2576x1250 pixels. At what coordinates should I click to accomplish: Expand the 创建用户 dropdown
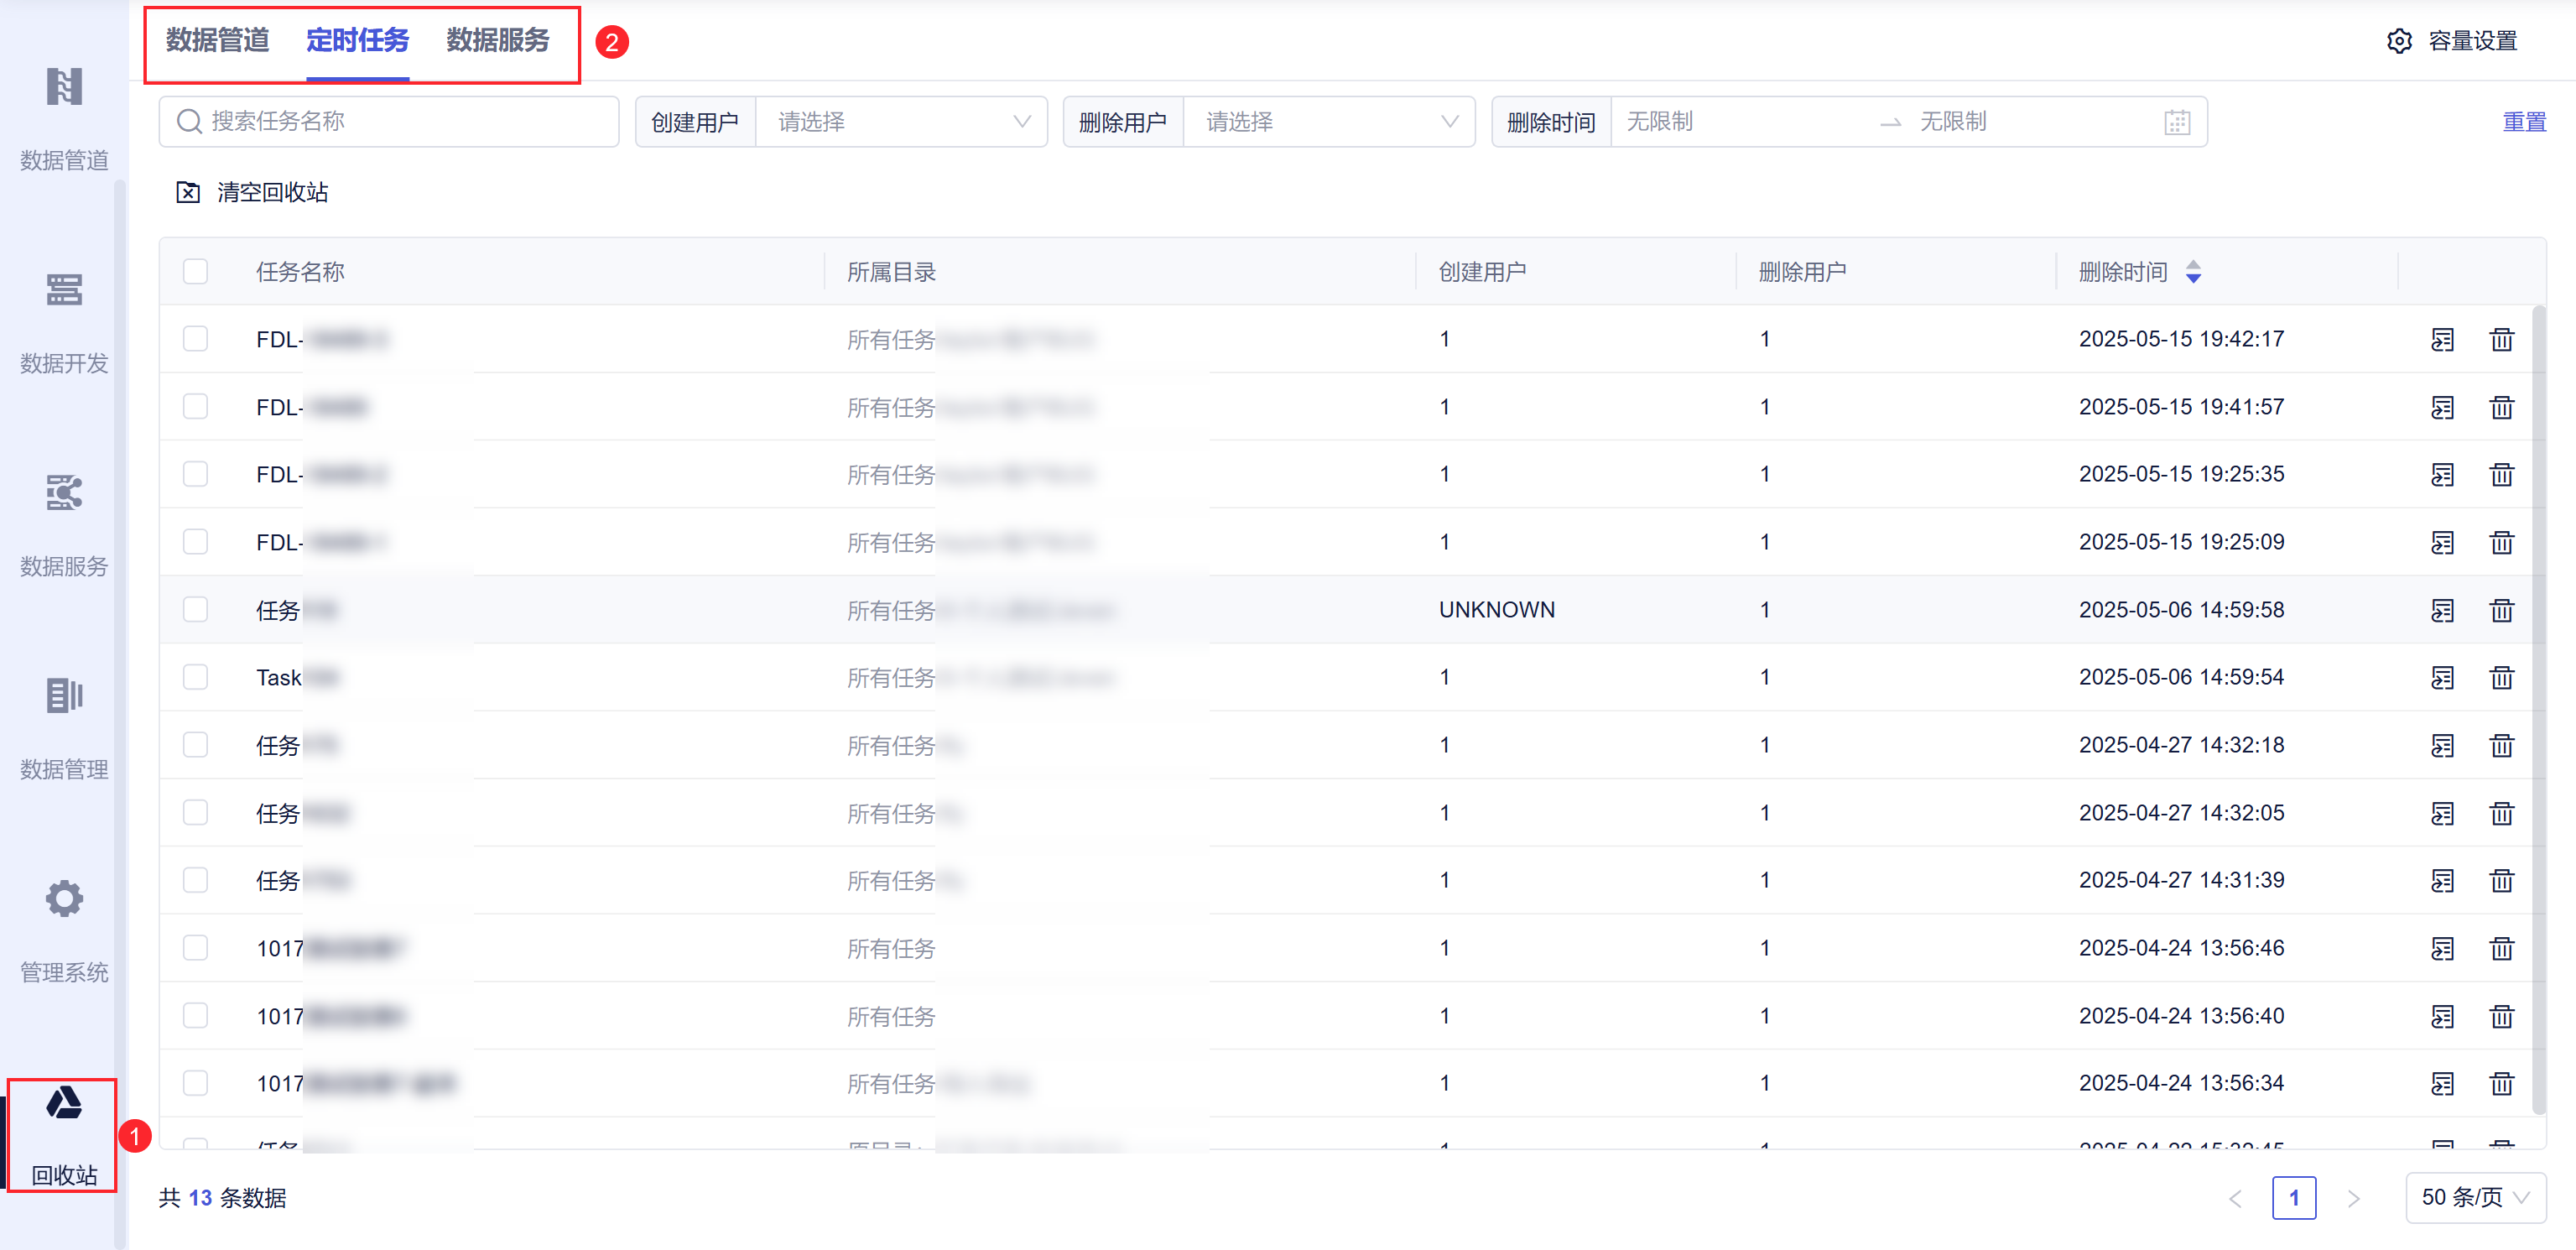click(901, 122)
